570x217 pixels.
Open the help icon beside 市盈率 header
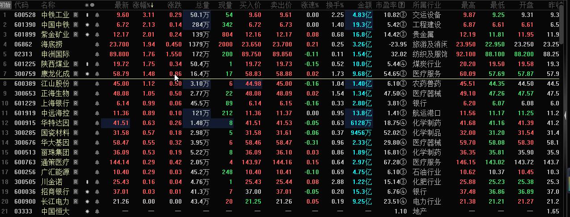click(402, 5)
